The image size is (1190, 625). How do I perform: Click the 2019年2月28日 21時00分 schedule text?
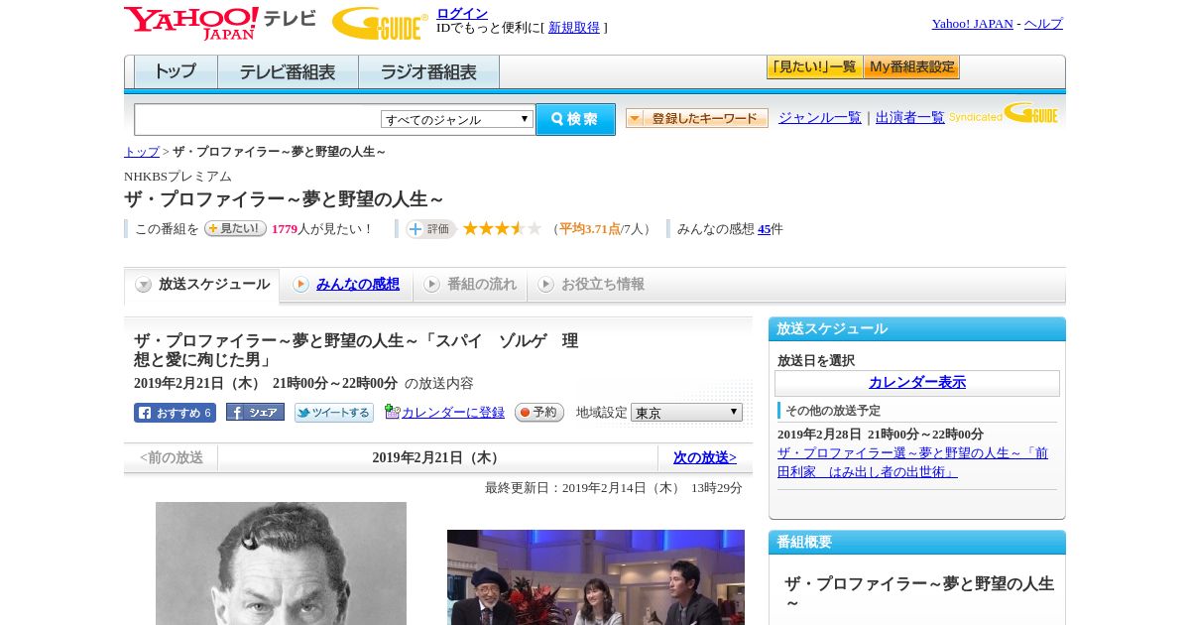tap(881, 435)
